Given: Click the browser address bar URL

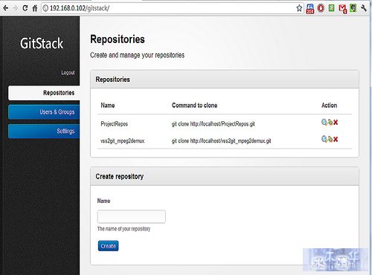Looking at the screenshot, I should pyautogui.click(x=80, y=8).
